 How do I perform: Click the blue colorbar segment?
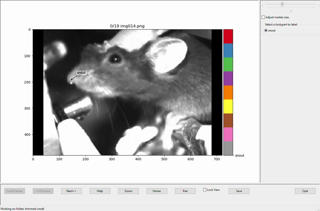[228, 51]
